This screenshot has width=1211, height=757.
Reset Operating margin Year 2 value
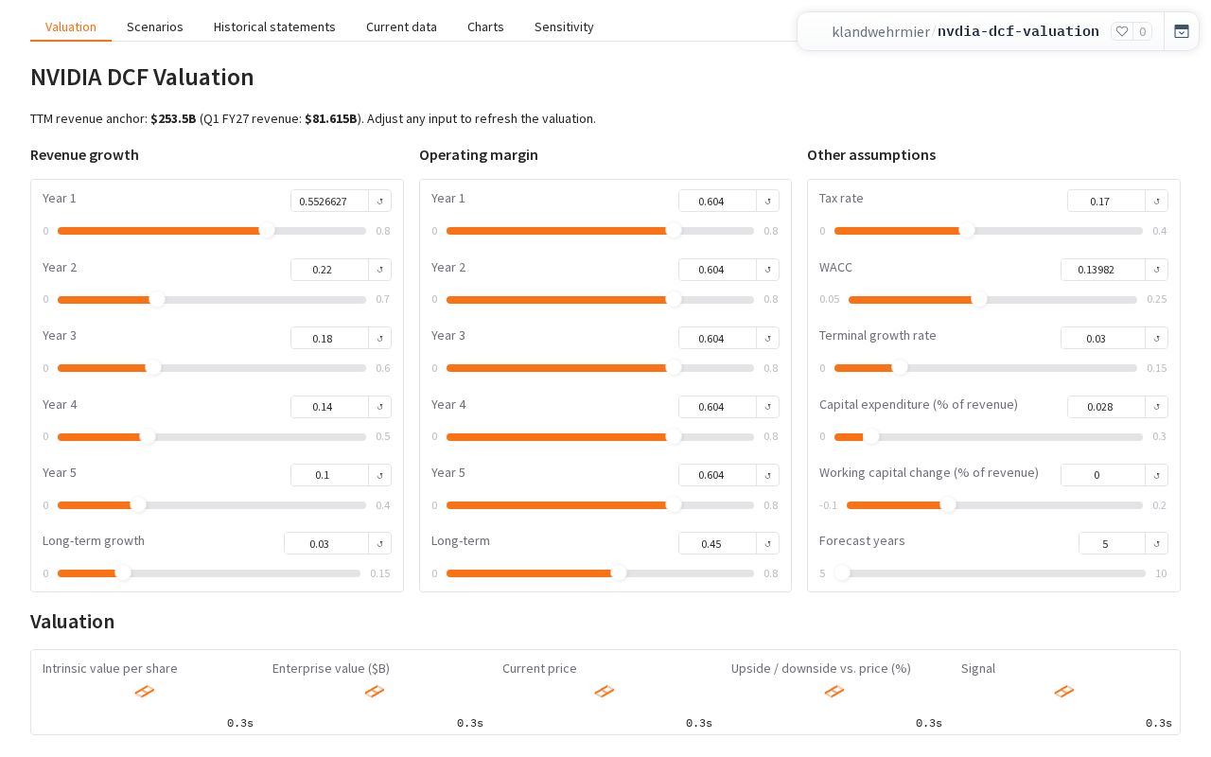(768, 270)
